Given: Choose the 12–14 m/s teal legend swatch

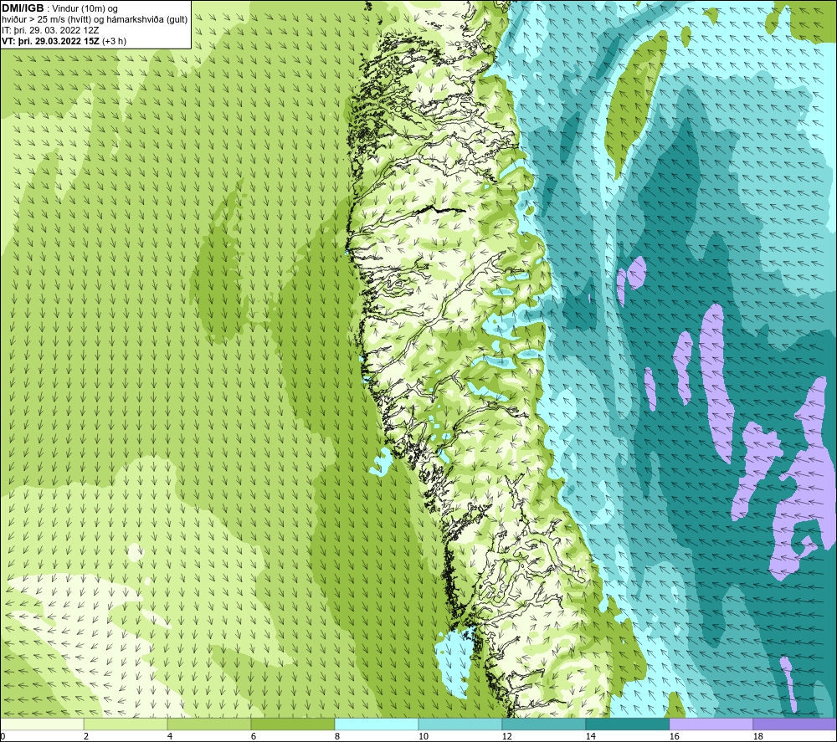Looking at the screenshot, I should (543, 724).
